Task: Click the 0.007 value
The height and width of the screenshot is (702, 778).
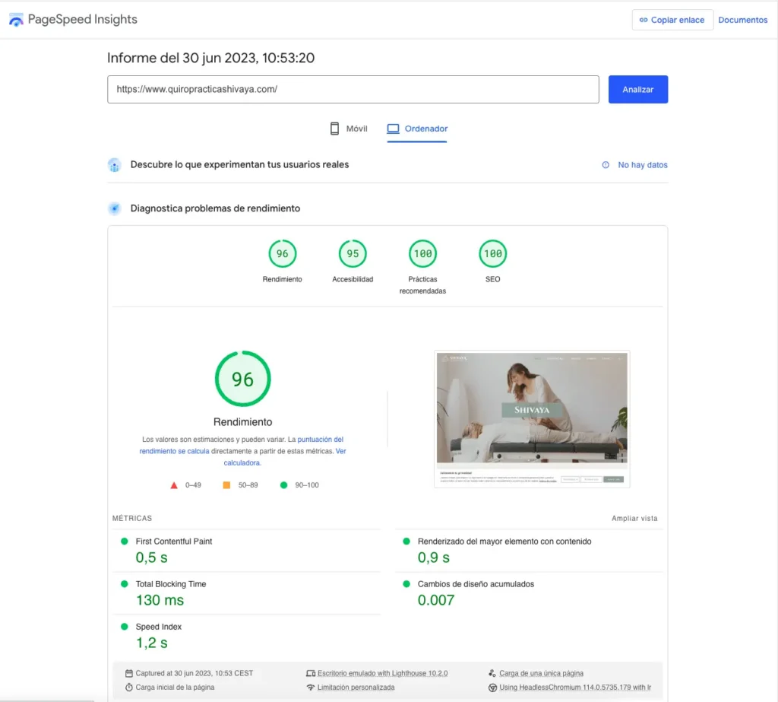Action: [x=435, y=600]
